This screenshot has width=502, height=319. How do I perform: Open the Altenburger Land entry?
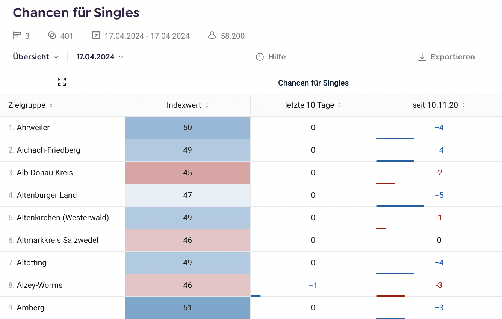(x=47, y=195)
